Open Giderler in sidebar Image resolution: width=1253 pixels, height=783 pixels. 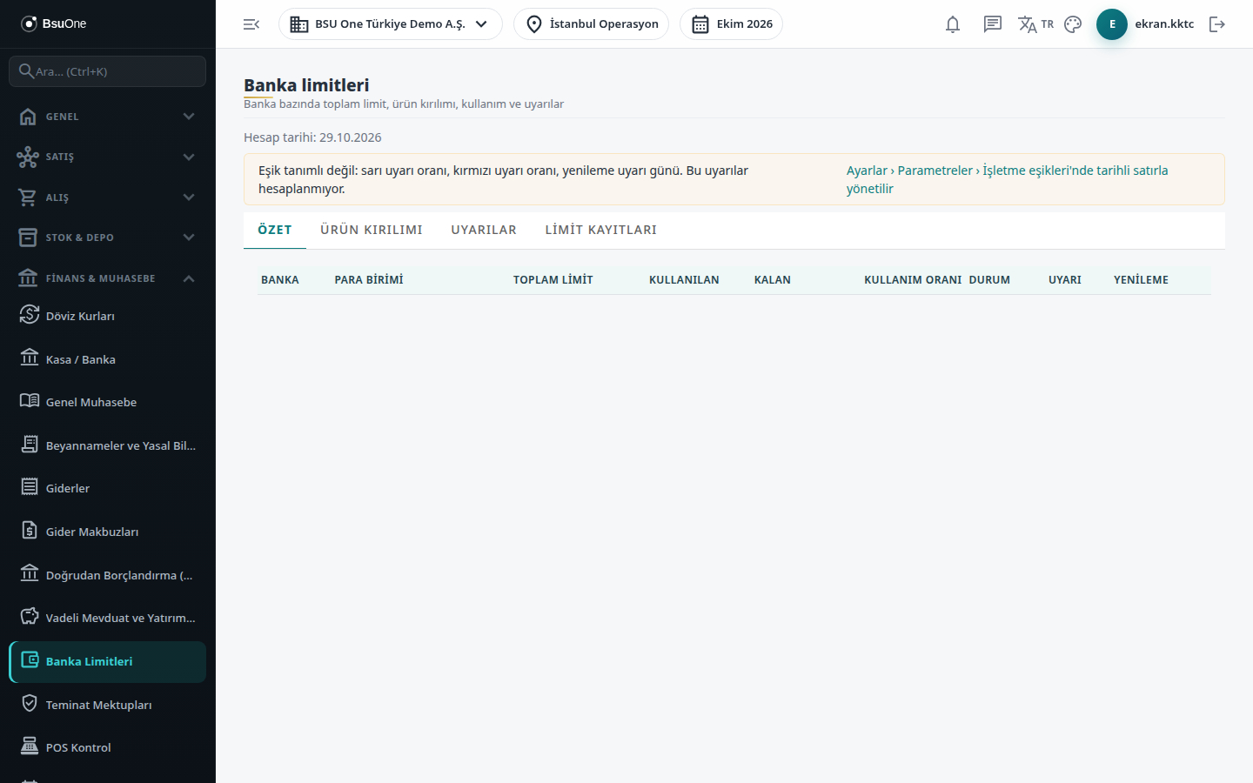coord(108,488)
